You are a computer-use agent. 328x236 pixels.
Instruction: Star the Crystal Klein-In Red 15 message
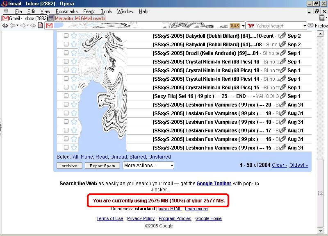[74, 87]
